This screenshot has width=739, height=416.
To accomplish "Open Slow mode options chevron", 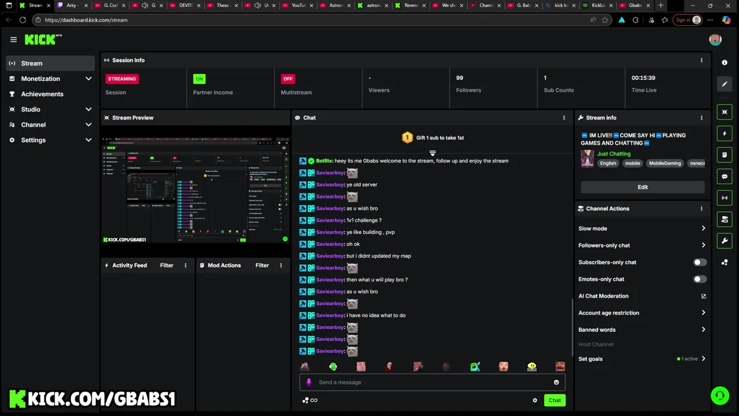I will coord(703,228).
